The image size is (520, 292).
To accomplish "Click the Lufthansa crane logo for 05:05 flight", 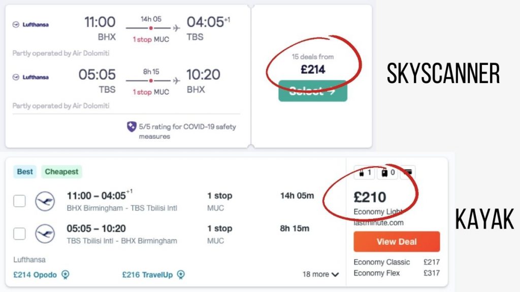I will pyautogui.click(x=45, y=234).
